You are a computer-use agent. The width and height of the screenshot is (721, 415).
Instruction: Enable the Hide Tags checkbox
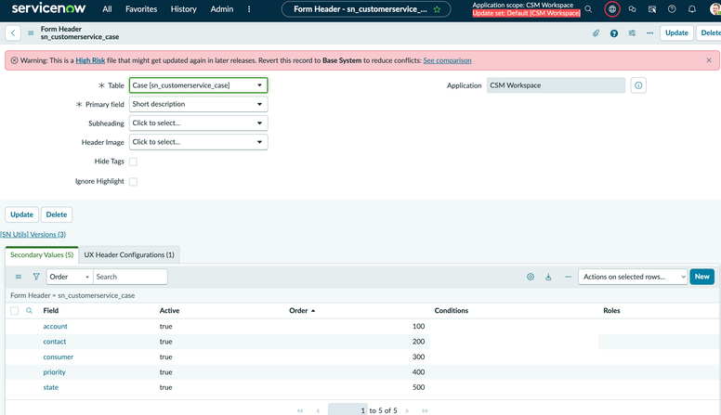point(134,162)
